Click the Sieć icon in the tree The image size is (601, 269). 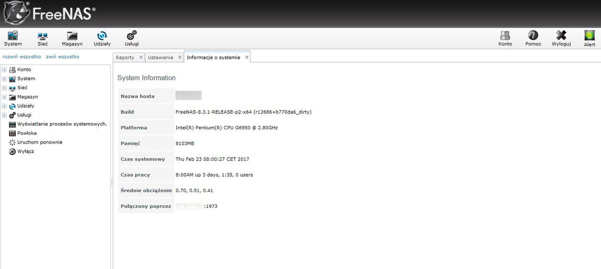12,88
